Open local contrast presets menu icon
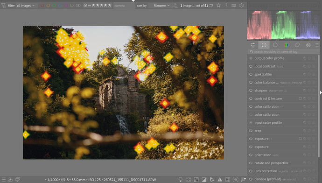This screenshot has height=183, width=322. (314, 66)
